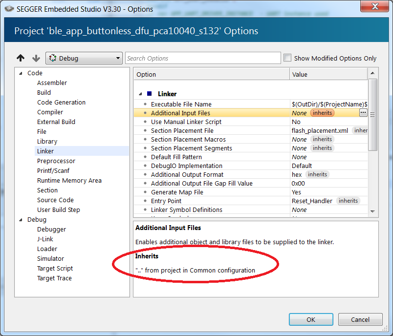Click inherits badge next to Reset_Handler

[348, 201]
